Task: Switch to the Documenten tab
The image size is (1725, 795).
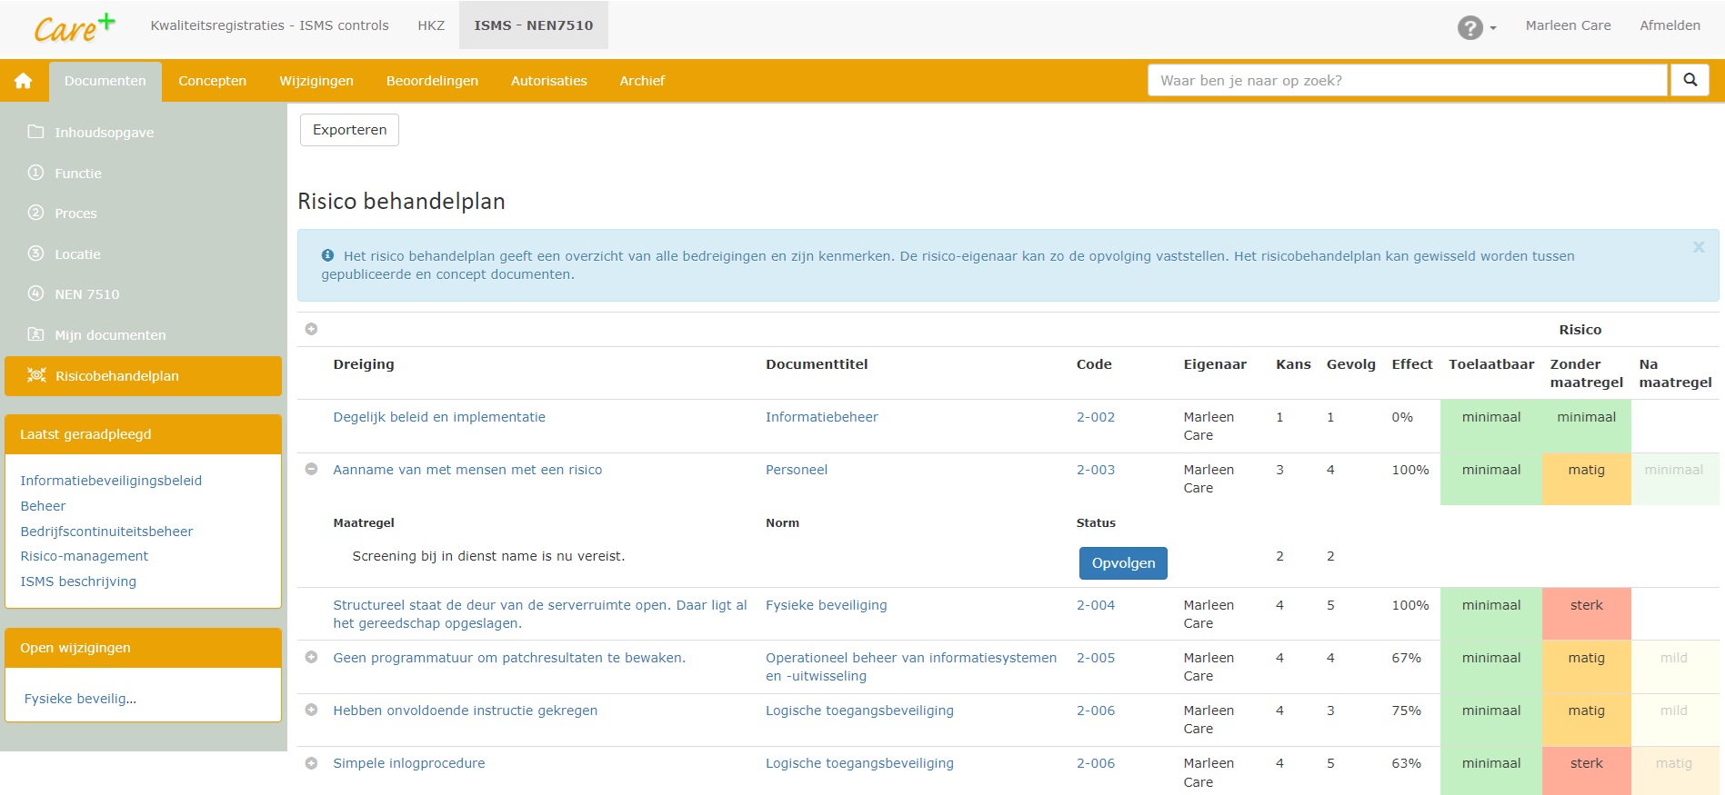Action: point(105,81)
